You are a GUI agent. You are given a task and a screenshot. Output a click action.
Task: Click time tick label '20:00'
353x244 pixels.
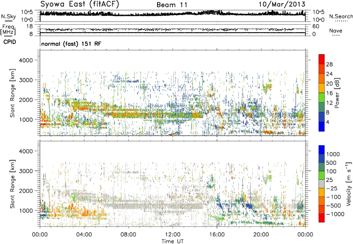[x=261, y=235]
